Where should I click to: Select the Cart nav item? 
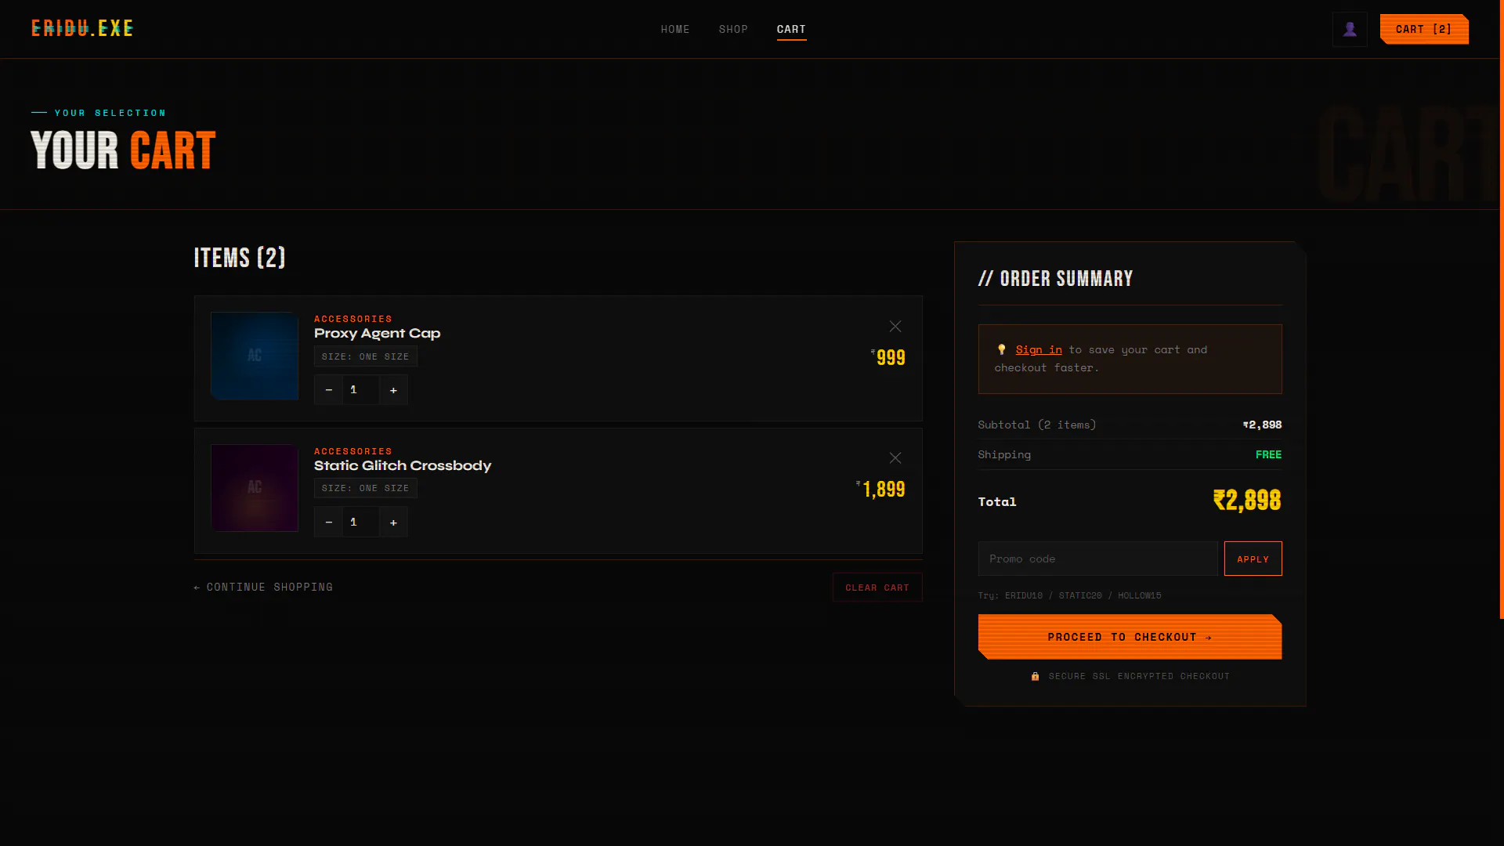791,29
